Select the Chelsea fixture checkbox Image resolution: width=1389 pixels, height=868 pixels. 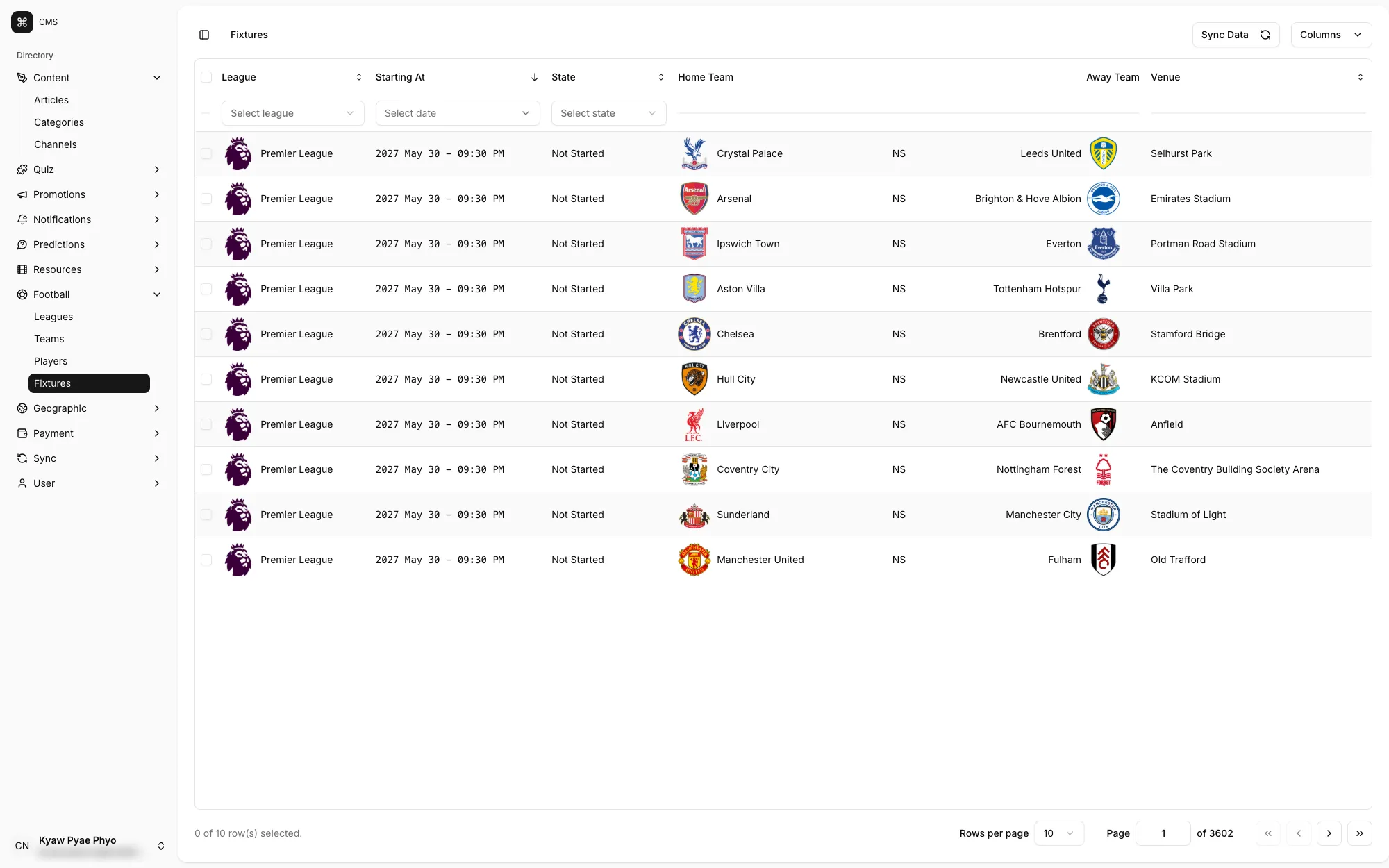pyautogui.click(x=206, y=334)
